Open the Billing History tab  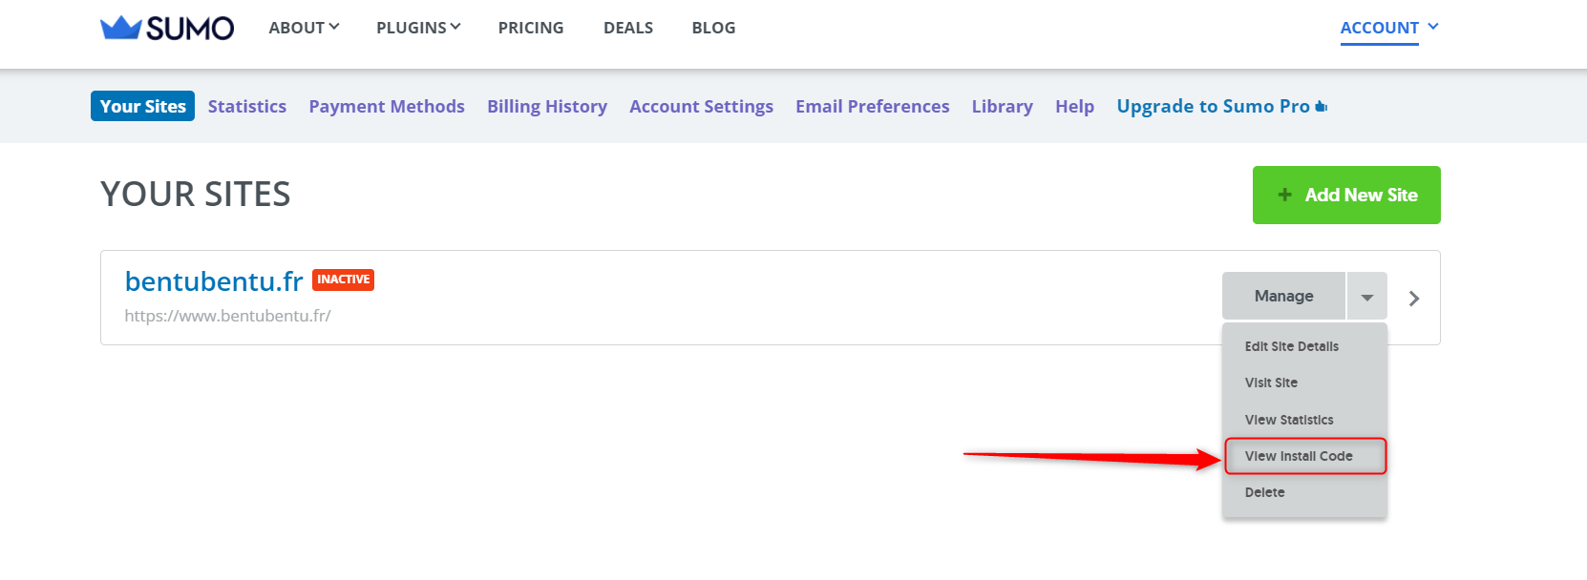[x=547, y=106]
